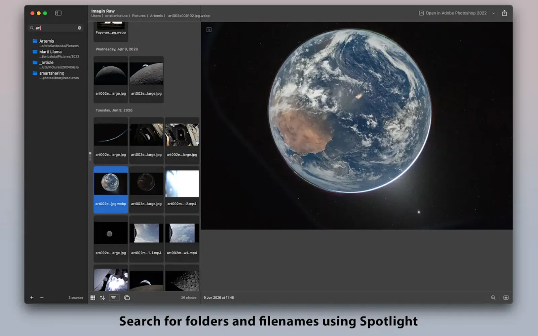Toggle the grouping lines button

[114, 298]
